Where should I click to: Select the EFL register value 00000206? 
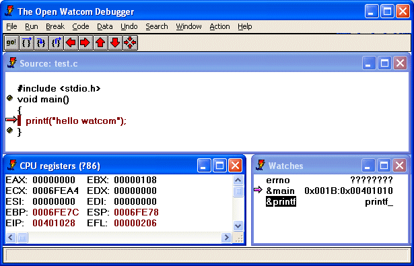pos(135,223)
